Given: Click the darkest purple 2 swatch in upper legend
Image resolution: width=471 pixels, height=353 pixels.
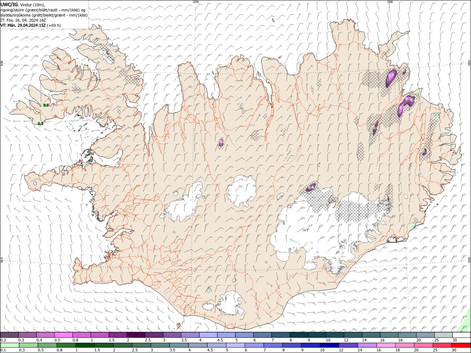Looking at the screenshot, I should click(135, 335).
